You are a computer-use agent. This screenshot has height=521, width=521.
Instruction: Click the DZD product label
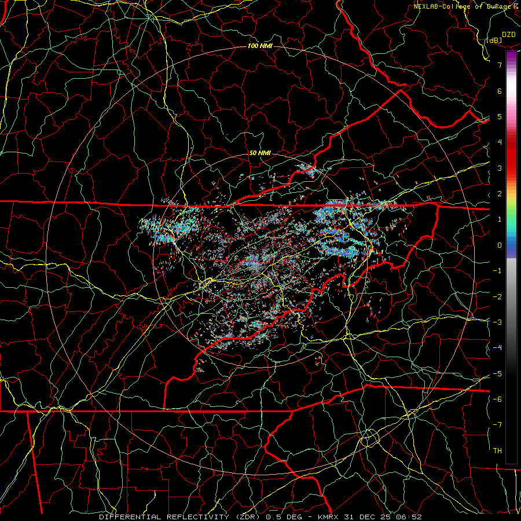508,35
